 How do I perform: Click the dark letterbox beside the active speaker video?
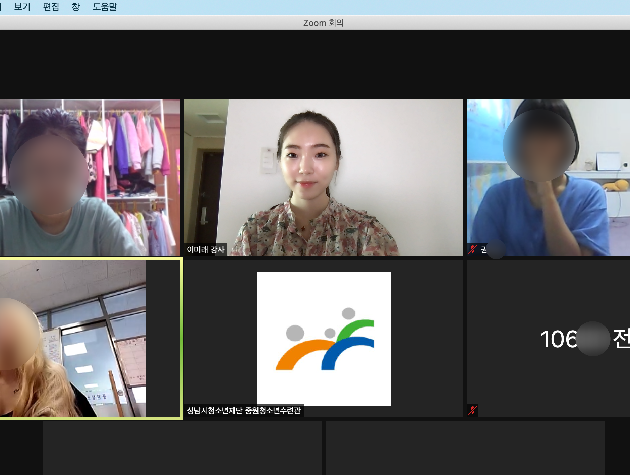pyautogui.click(x=163, y=339)
